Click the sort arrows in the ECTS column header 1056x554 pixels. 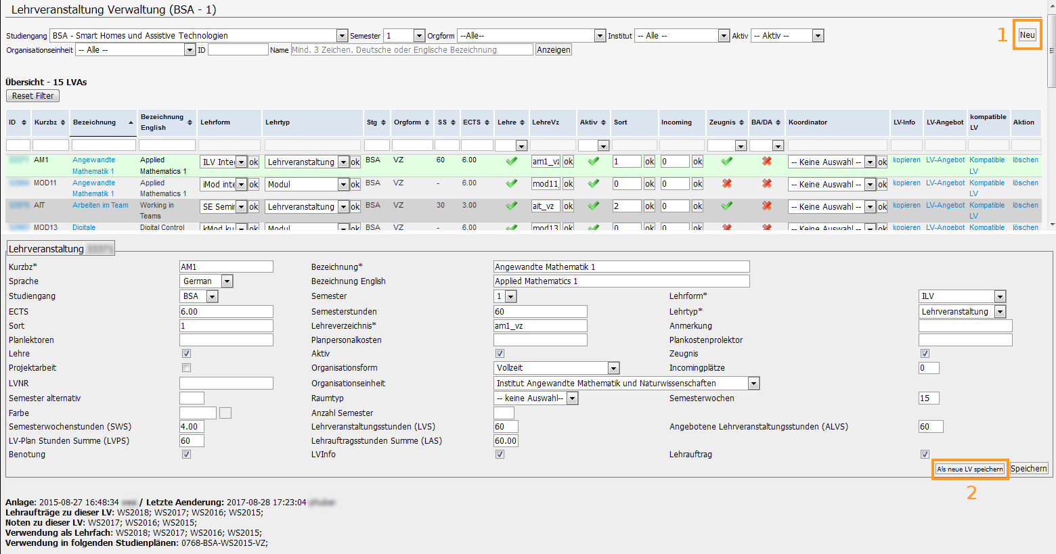487,122
